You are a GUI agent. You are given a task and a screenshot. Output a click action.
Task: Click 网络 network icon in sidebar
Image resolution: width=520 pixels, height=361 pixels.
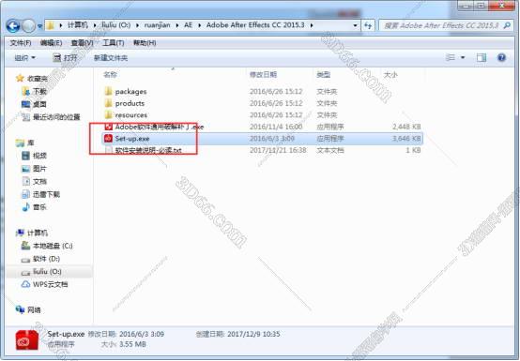click(20, 309)
